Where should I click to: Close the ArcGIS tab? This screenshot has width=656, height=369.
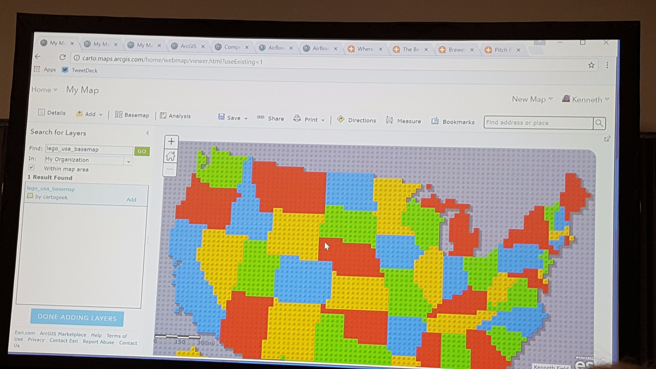[203, 46]
